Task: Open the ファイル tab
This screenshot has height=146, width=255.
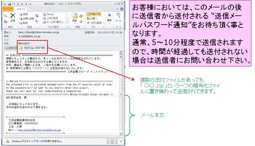Action: tap(8, 9)
